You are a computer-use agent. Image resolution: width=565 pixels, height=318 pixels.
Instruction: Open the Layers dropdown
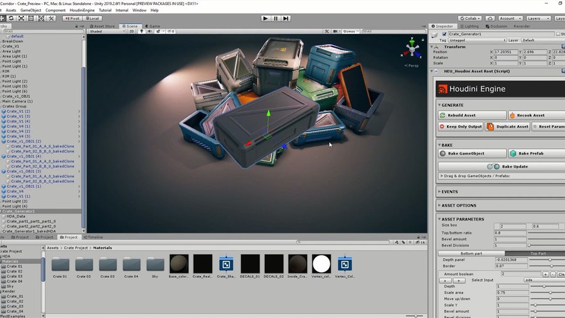[x=538, y=18]
